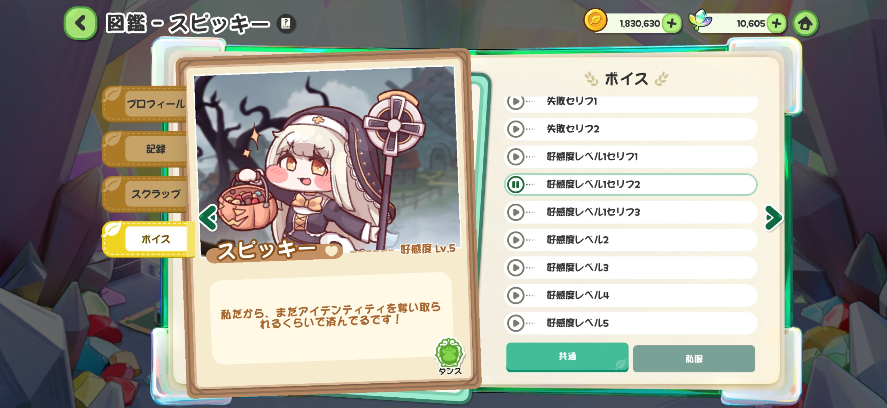Add crystals with the plus button
Screen dimensions: 887x408
(x=776, y=23)
